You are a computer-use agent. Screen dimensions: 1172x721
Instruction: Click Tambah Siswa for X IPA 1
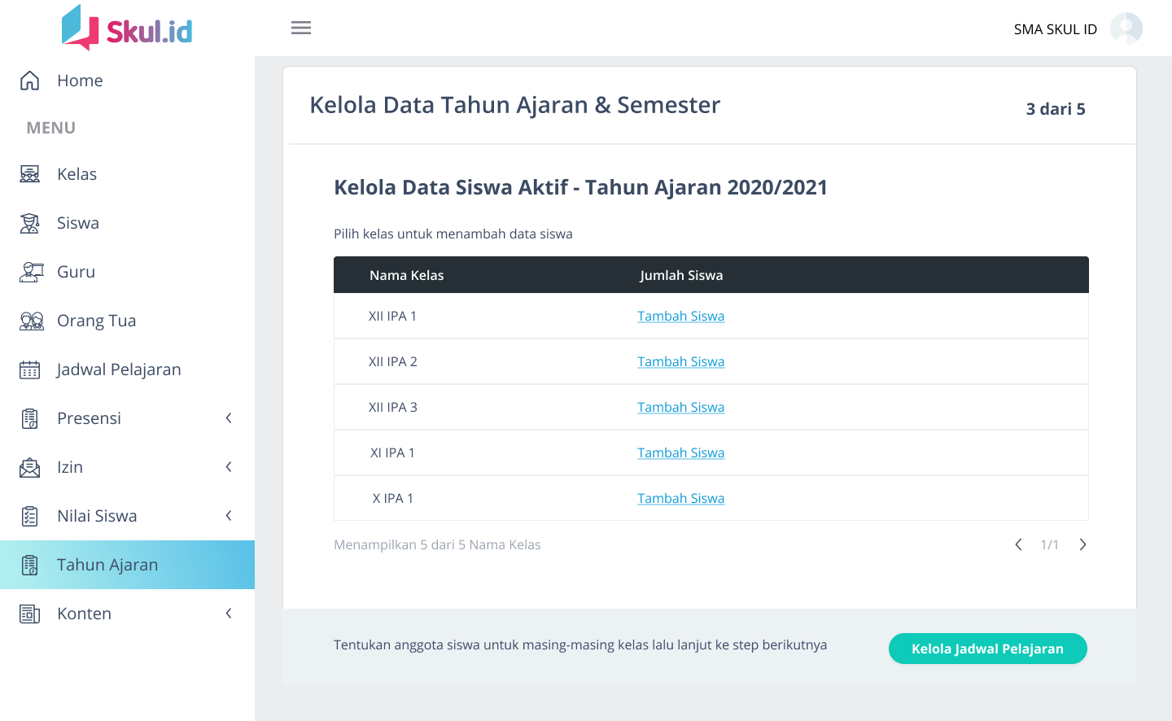click(x=680, y=498)
